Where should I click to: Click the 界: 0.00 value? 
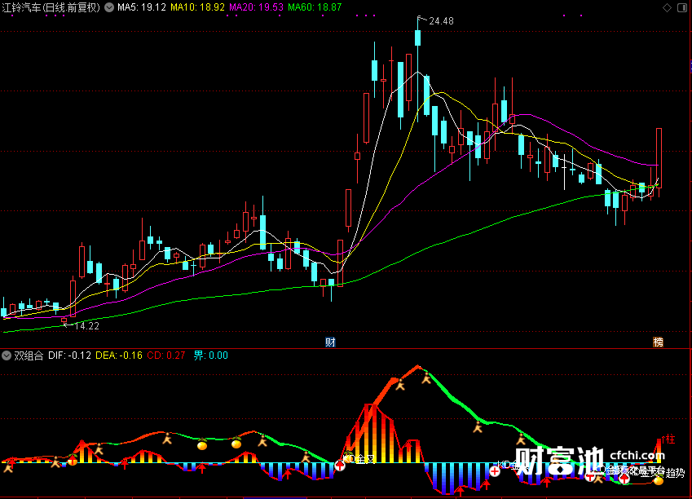211,355
